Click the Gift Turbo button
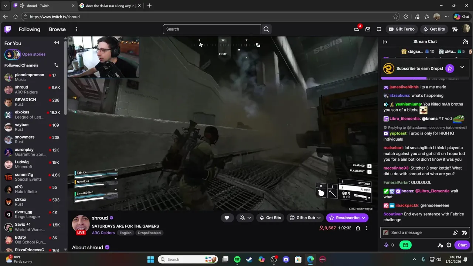 pos(402,29)
